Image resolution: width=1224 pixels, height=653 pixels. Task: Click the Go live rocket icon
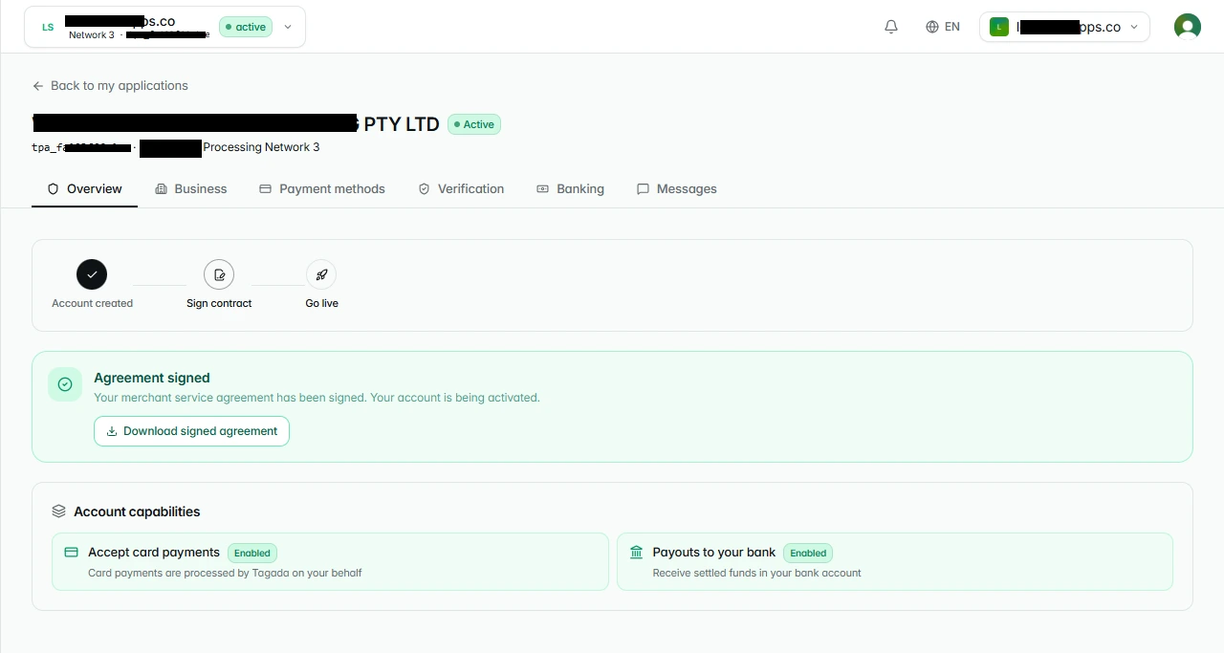tap(321, 274)
